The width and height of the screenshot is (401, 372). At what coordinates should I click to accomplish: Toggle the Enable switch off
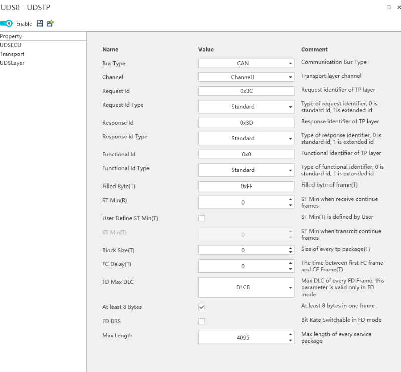click(7, 23)
